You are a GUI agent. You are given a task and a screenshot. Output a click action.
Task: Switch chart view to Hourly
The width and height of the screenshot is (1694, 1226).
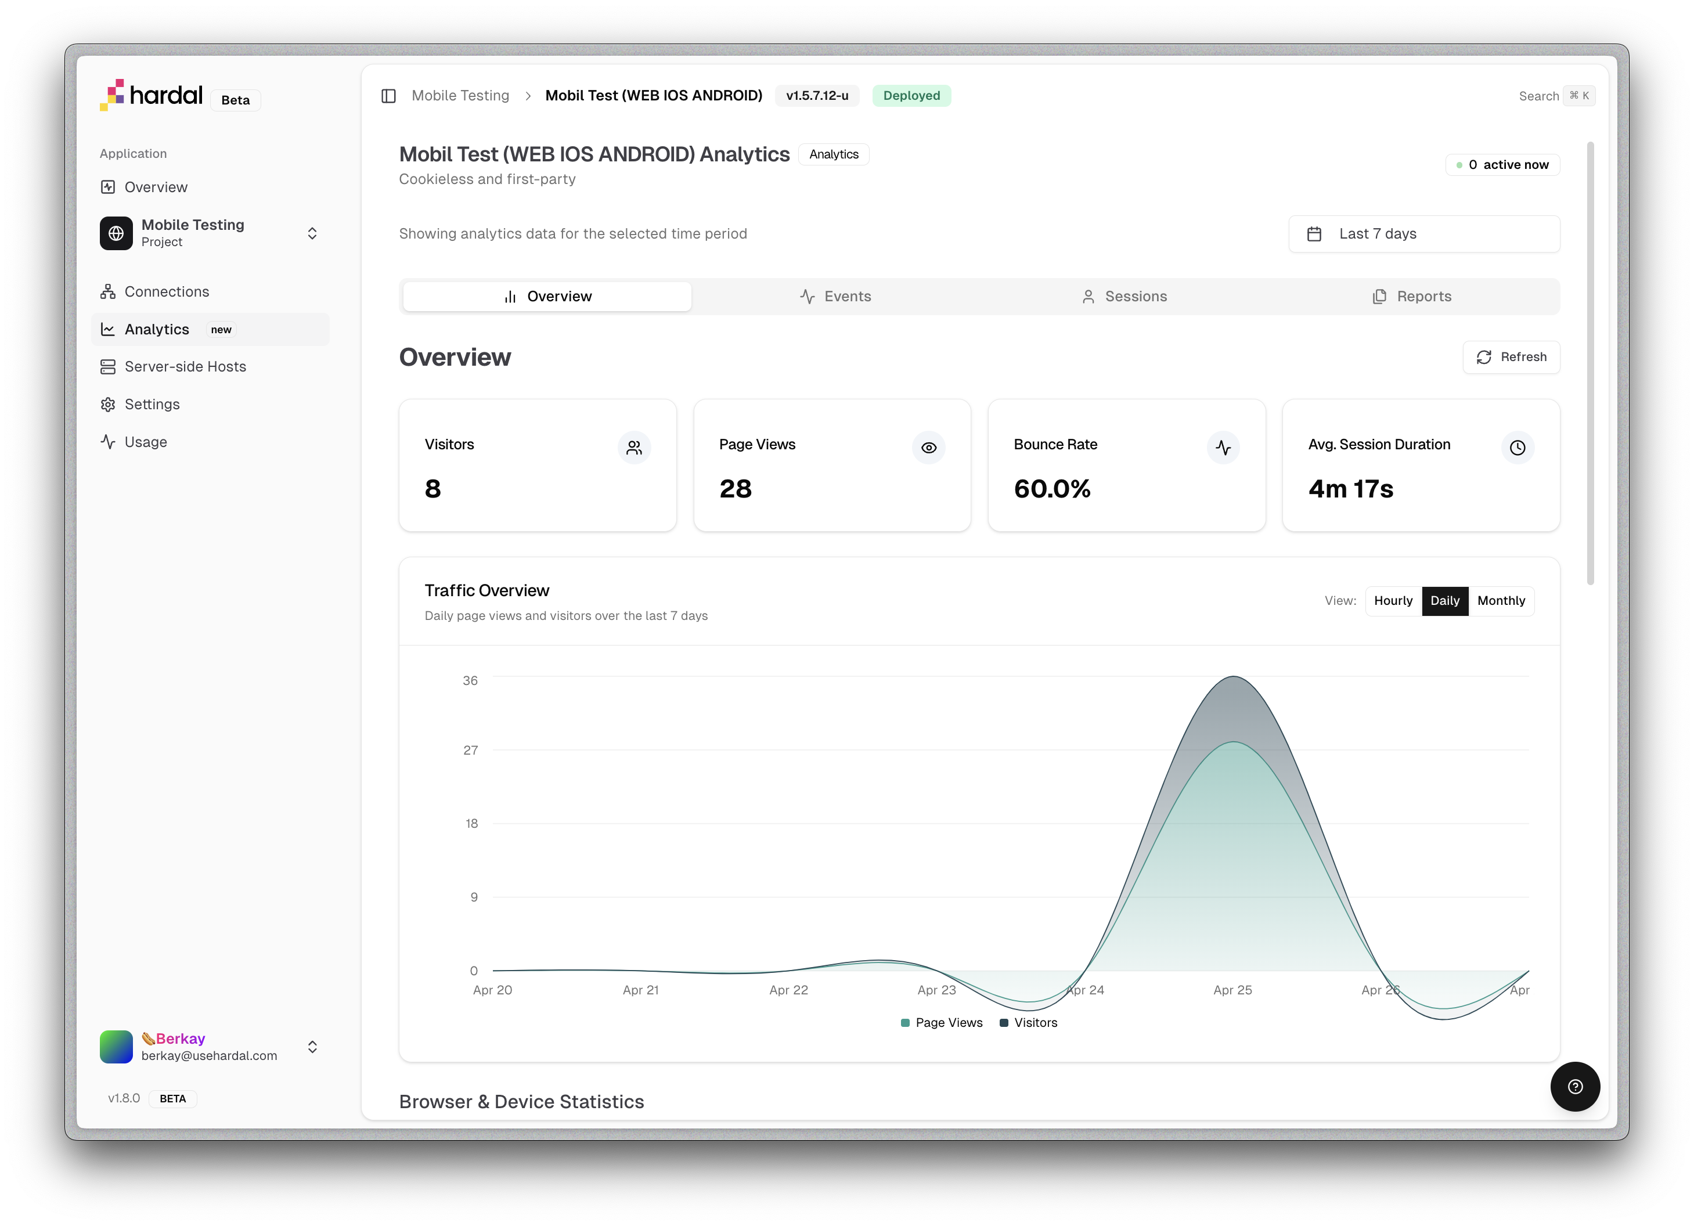[x=1393, y=601]
